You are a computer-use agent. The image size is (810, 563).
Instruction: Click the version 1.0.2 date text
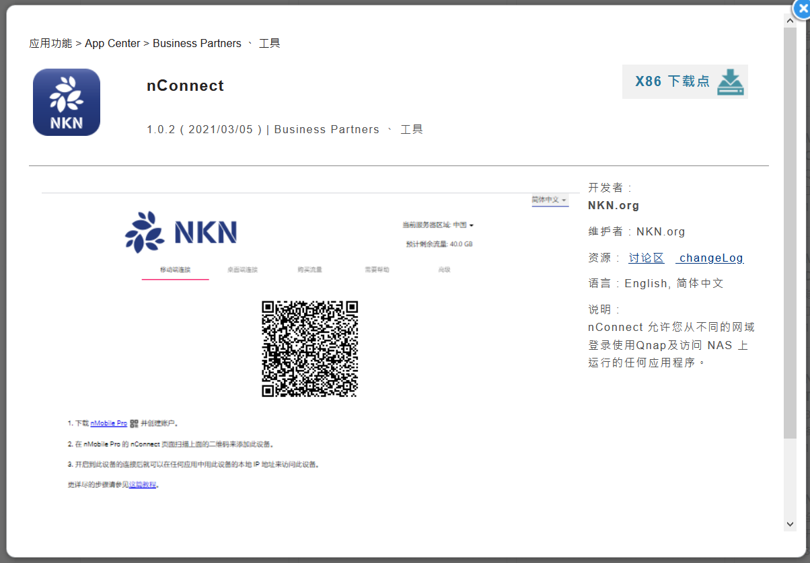point(205,129)
